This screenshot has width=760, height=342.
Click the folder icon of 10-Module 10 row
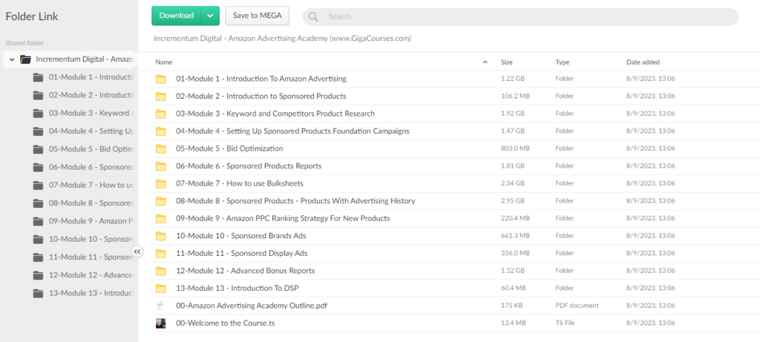tap(161, 236)
